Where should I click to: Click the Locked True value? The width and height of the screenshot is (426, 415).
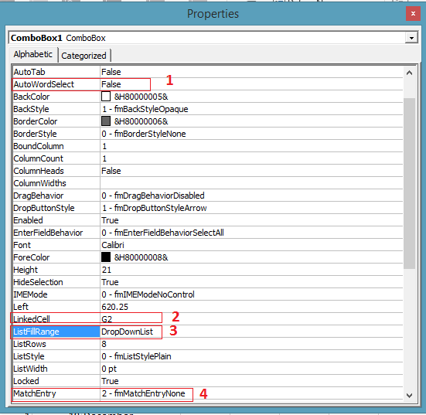pyautogui.click(x=110, y=381)
